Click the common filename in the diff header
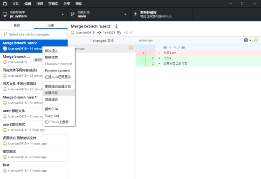Viewport: 261px width, 179px height. [145, 40]
